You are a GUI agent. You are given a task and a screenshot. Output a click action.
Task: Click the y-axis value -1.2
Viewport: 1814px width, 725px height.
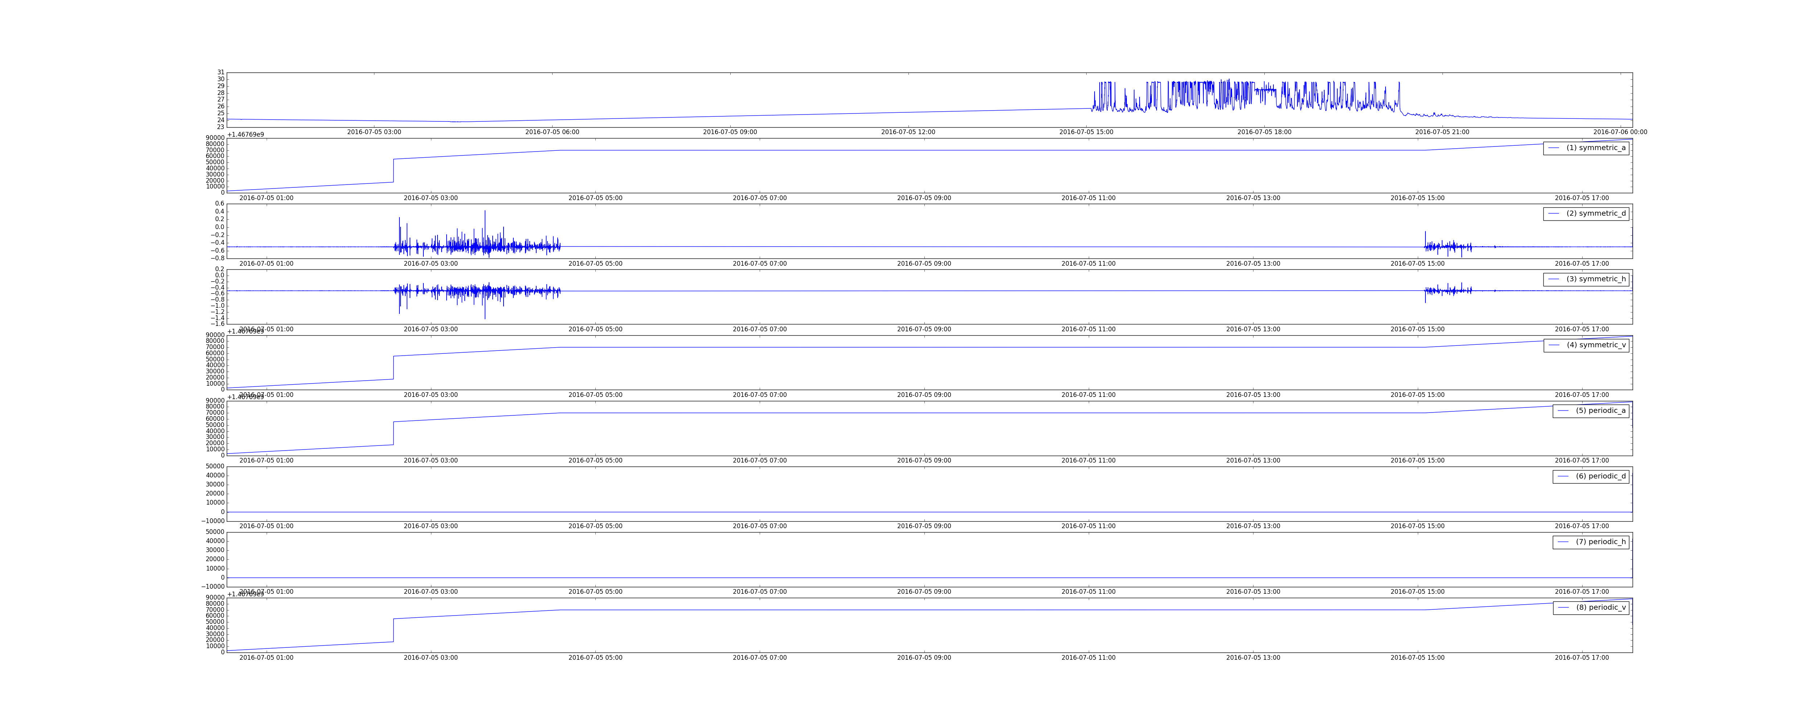coord(217,312)
